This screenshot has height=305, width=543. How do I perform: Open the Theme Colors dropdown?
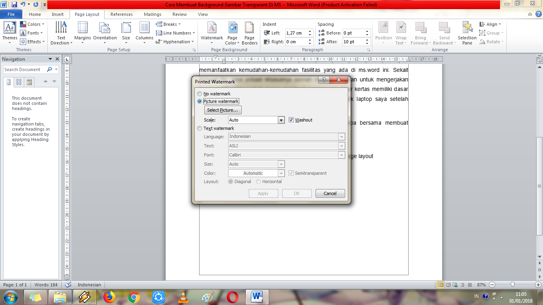point(32,24)
